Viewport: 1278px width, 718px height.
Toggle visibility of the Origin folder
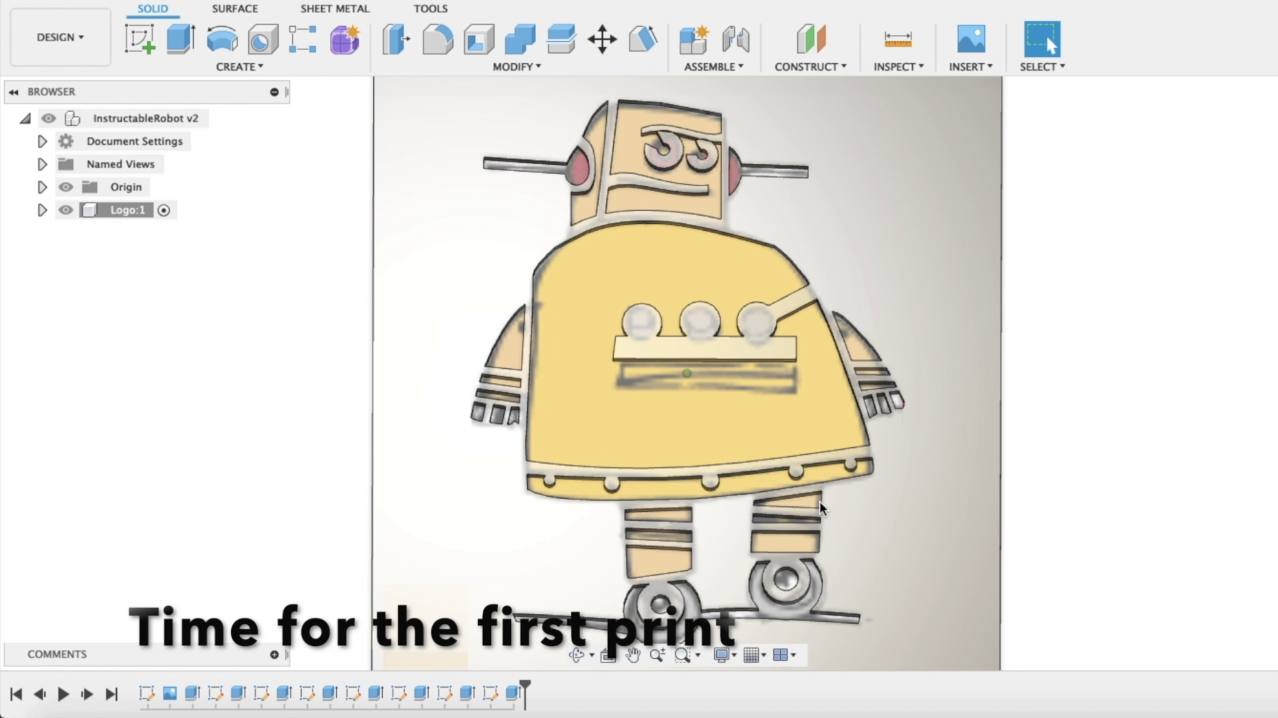65,187
